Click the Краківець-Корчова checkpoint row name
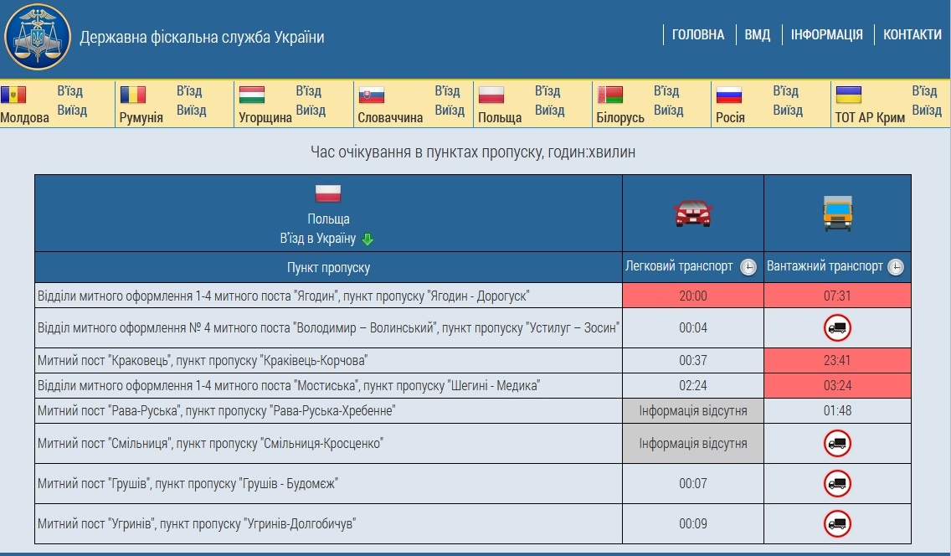951x556 pixels. [x=203, y=361]
